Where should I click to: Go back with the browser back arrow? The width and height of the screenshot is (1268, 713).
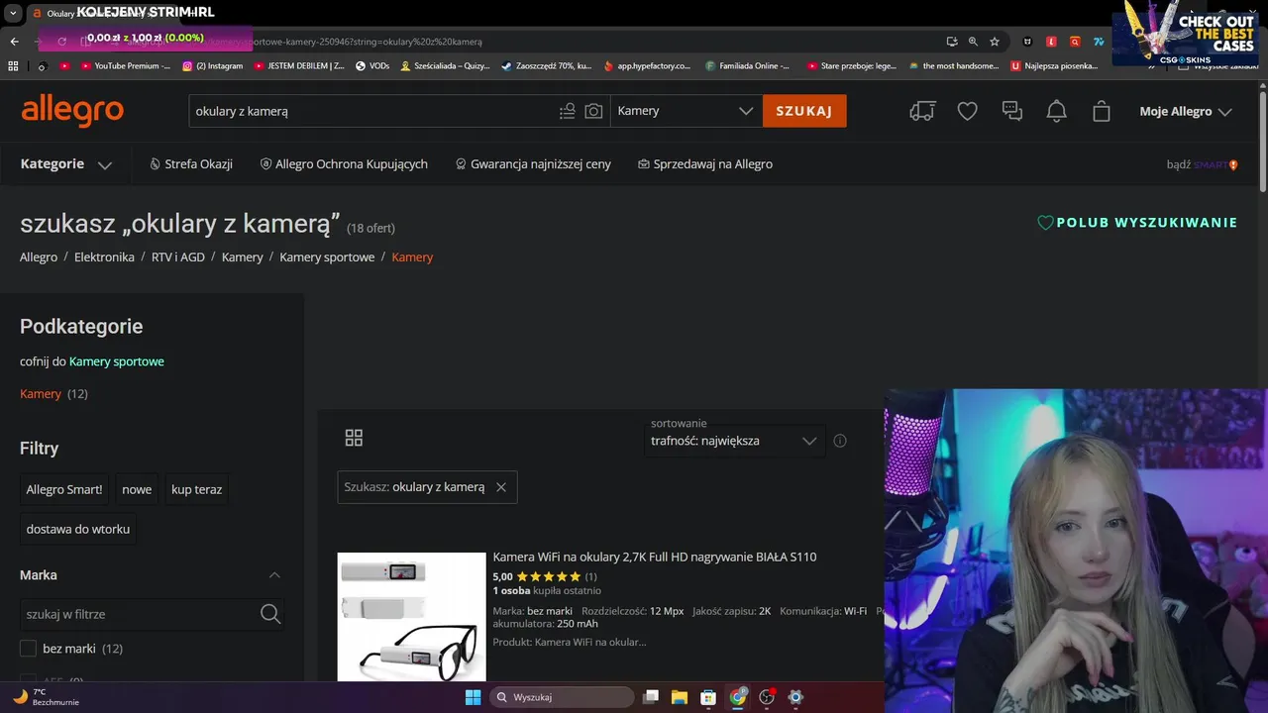click(14, 42)
